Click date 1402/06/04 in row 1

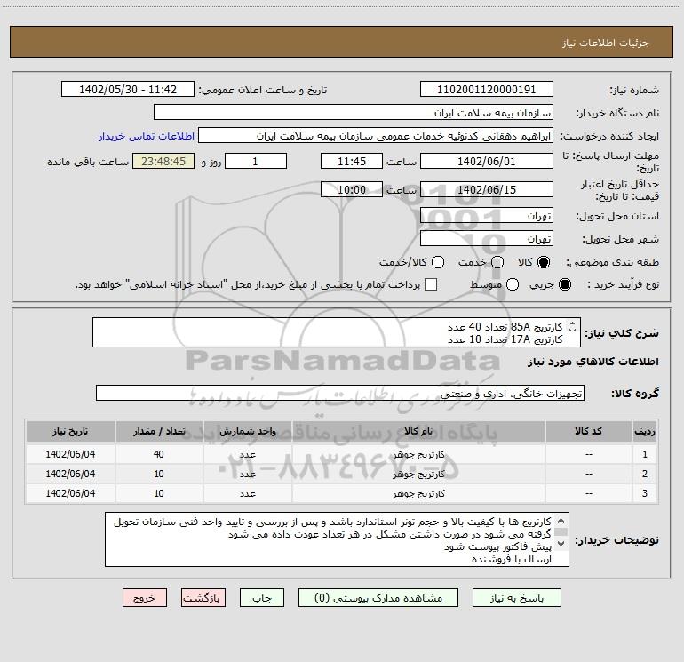[x=70, y=454]
